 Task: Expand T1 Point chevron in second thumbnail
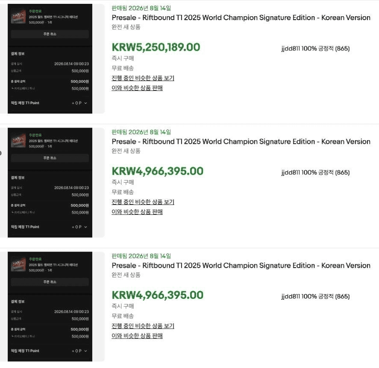(85, 227)
